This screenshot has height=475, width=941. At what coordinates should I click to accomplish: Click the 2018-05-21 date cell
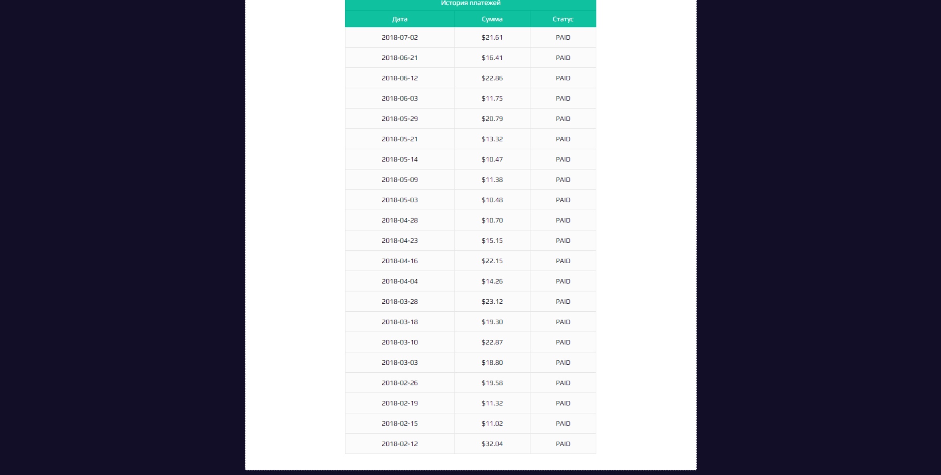[x=399, y=139]
